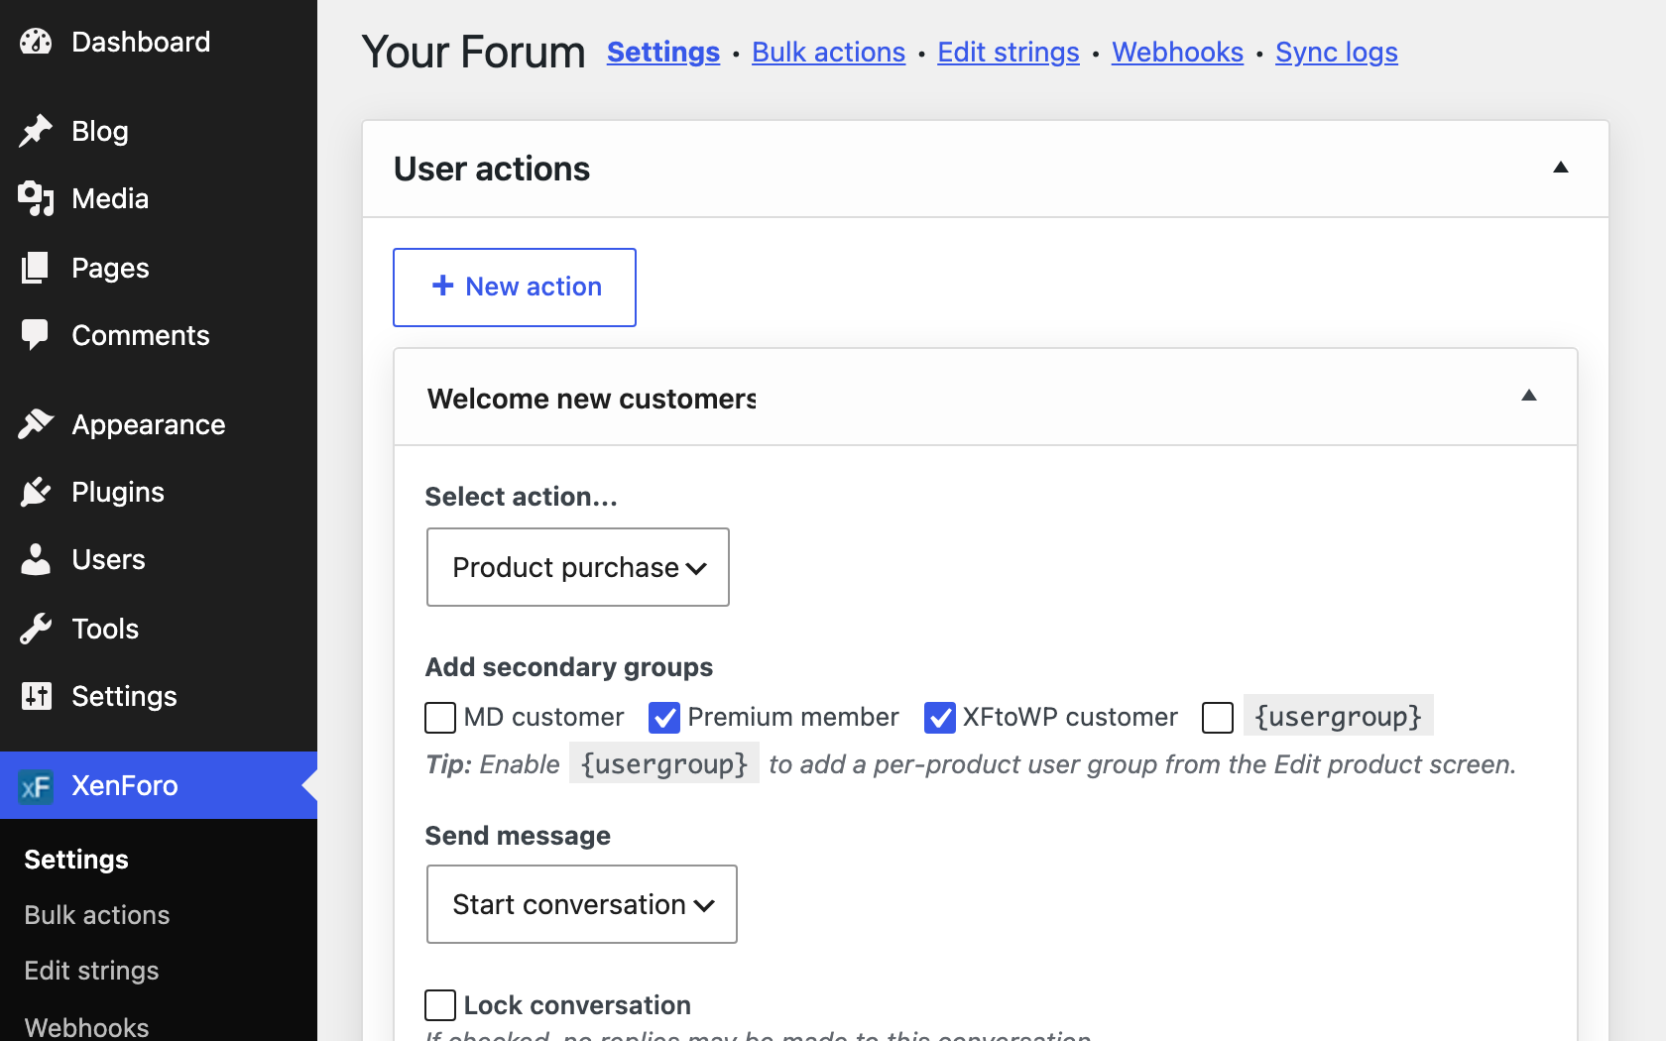Uncheck the XFtoWP customer group
Image resolution: width=1666 pixels, height=1041 pixels.
[939, 717]
